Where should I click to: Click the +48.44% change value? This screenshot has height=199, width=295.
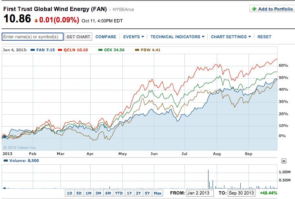[x=268, y=193]
